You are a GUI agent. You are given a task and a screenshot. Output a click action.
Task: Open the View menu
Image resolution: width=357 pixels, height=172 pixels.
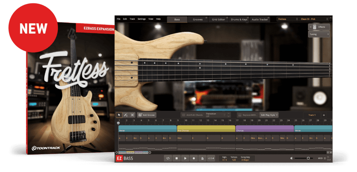click(x=151, y=19)
